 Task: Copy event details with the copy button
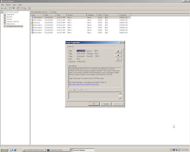[118, 59]
